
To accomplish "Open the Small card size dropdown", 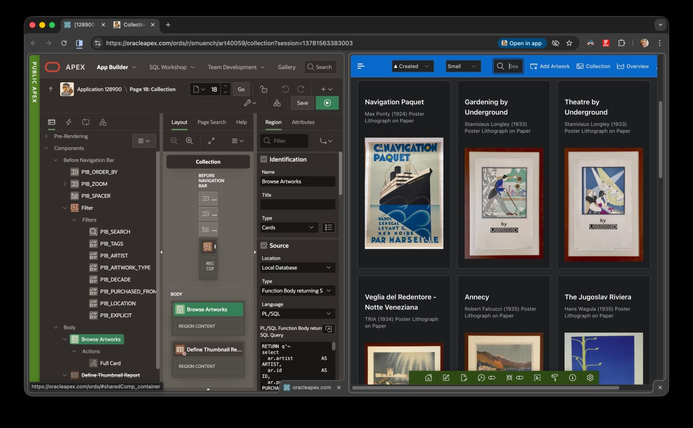I will coord(462,66).
